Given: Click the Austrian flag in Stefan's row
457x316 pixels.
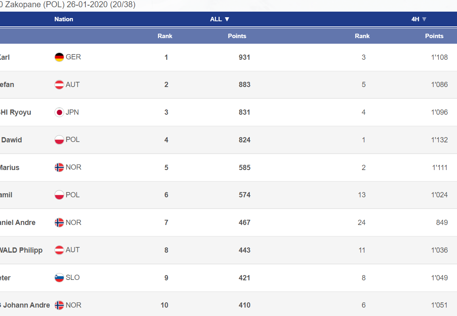Looking at the screenshot, I should [59, 85].
